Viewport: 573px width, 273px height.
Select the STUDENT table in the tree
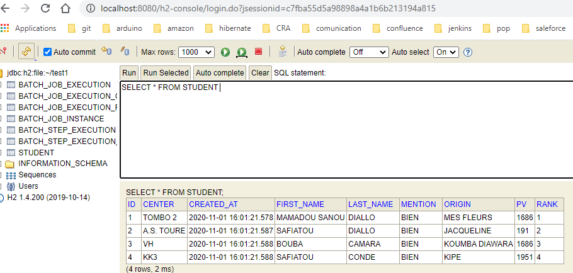(x=36, y=152)
